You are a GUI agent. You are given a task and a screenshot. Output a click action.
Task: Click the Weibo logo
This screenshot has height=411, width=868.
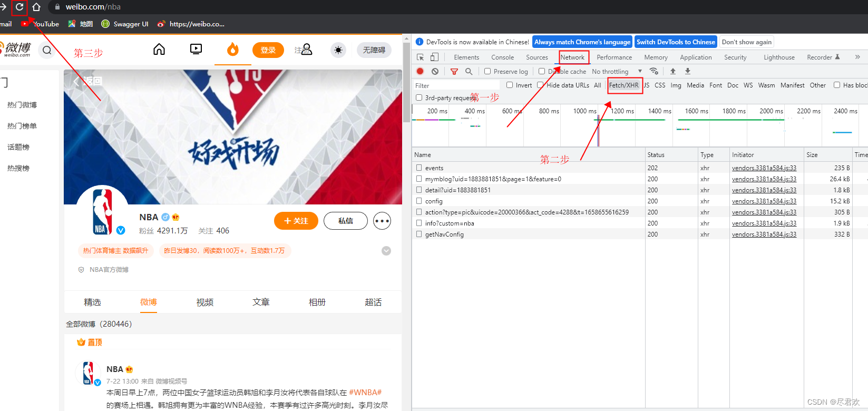click(x=16, y=49)
